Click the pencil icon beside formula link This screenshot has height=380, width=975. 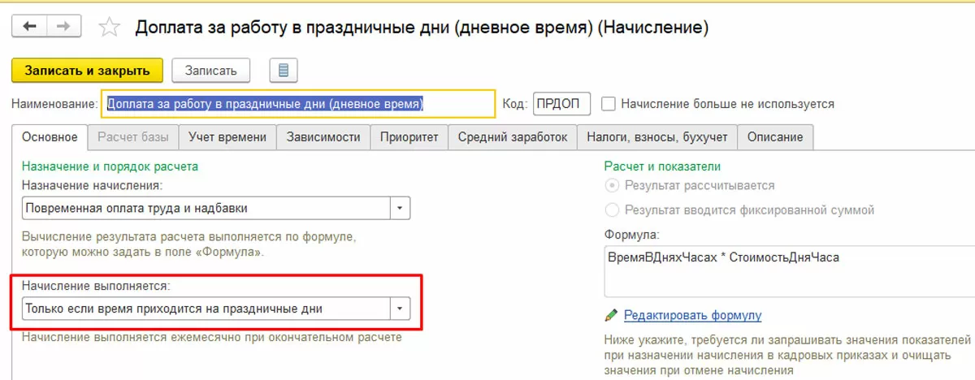pos(612,315)
